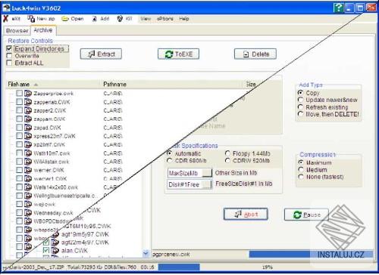This screenshot has height=275, width=379.
Task: Uncheck the alan.CWK checkbox
Action: pos(46,251)
